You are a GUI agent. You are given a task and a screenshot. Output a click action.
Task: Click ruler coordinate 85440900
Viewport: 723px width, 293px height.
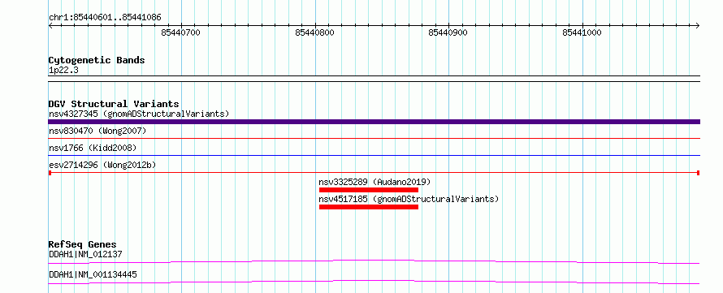(x=448, y=32)
